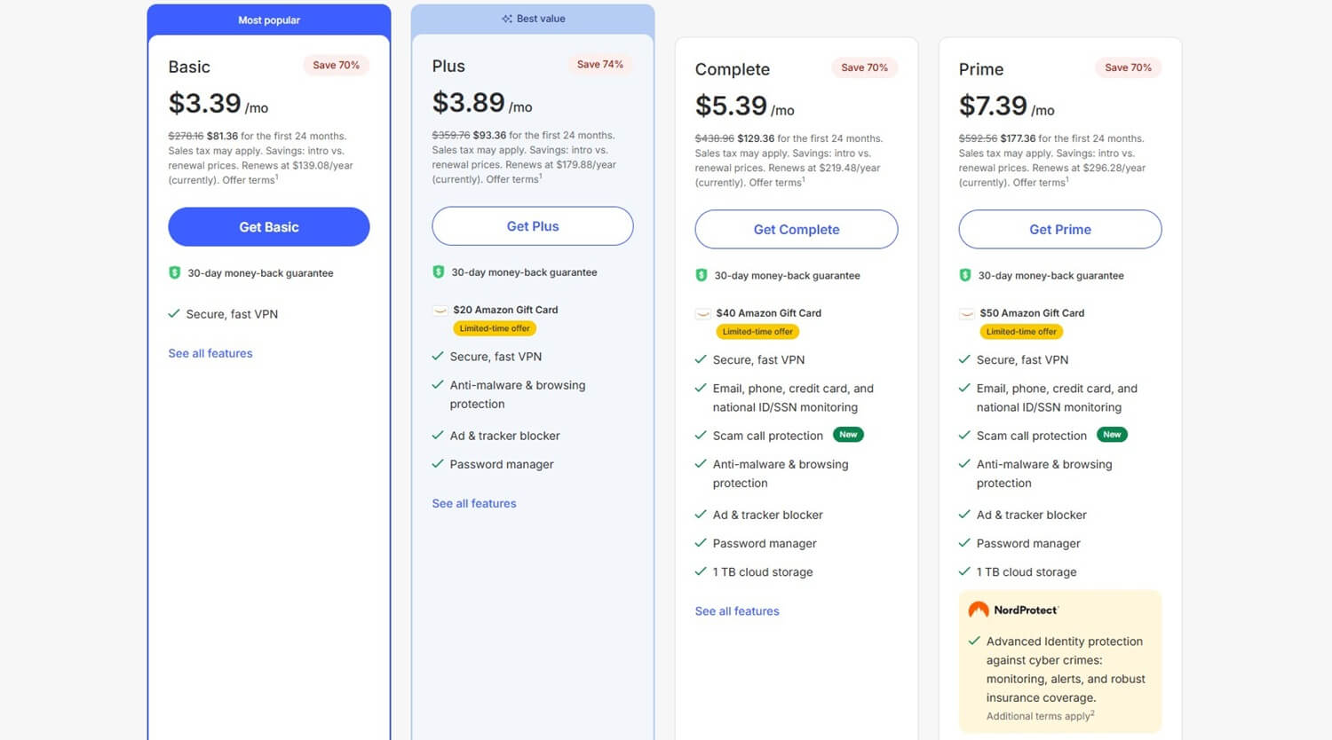Click the New badge beside Scam call protection on Complete
1332x740 pixels.
click(x=848, y=435)
